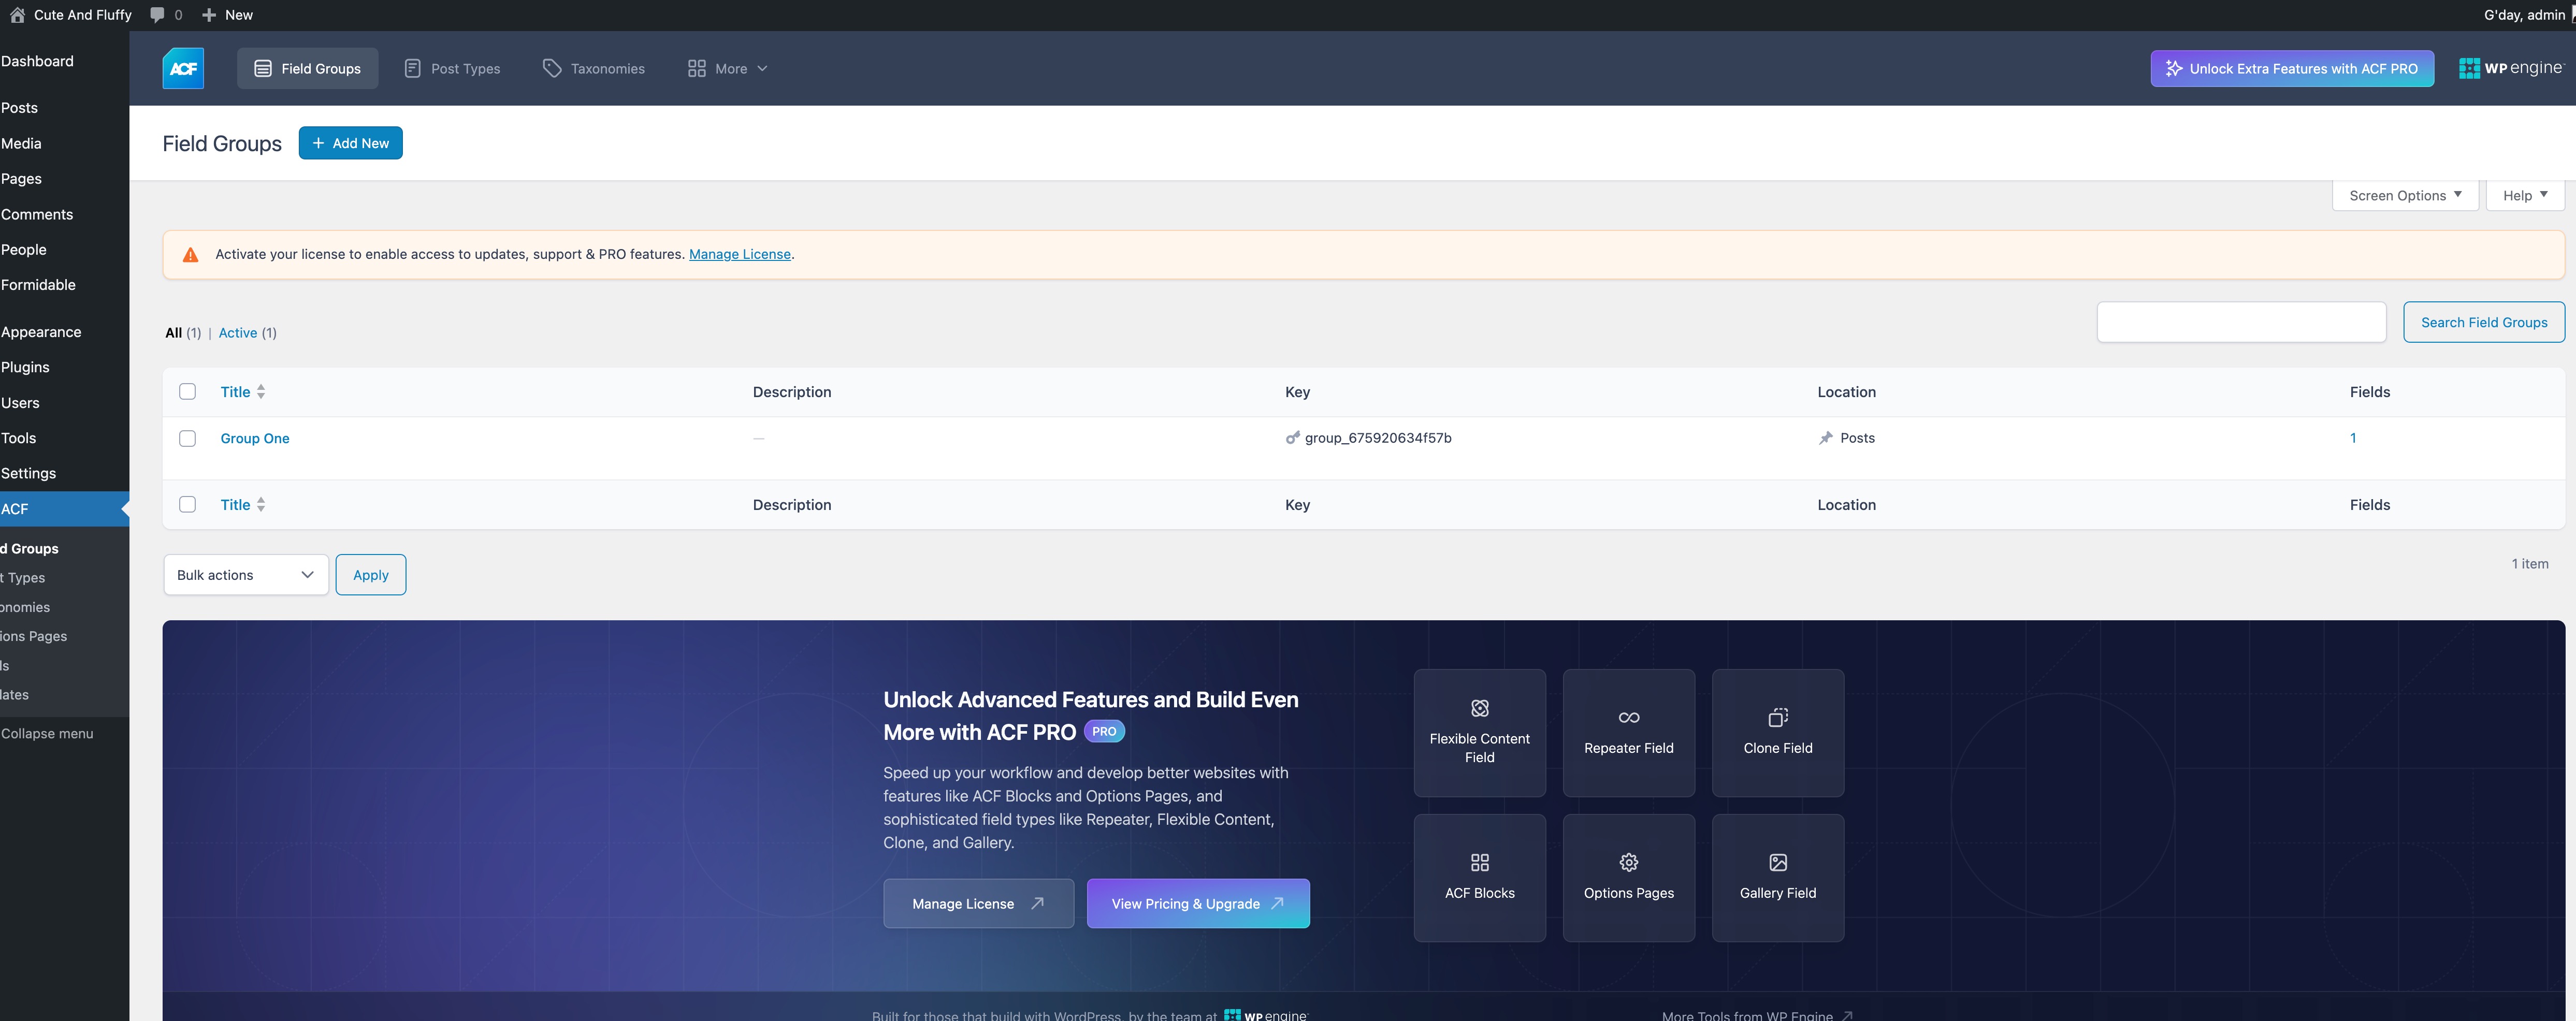This screenshot has height=1021, width=2576.
Task: Click the pin icon beside Posts location
Action: pos(1826,438)
